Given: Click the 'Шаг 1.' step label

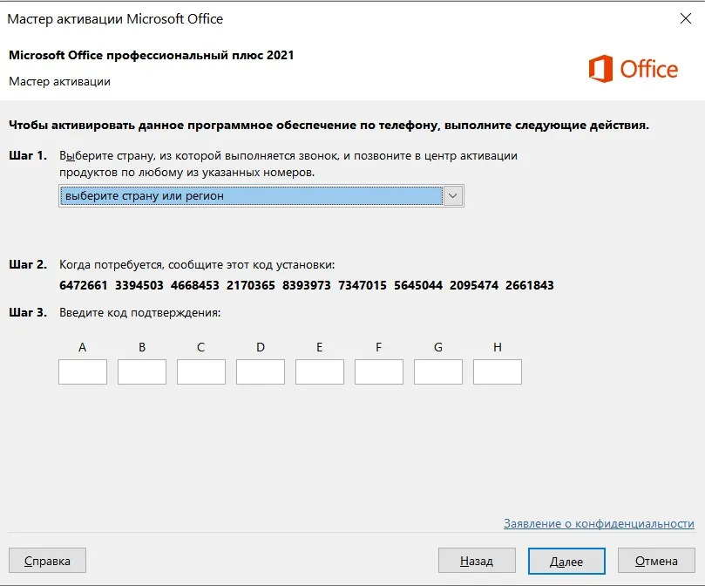Looking at the screenshot, I should (28, 156).
